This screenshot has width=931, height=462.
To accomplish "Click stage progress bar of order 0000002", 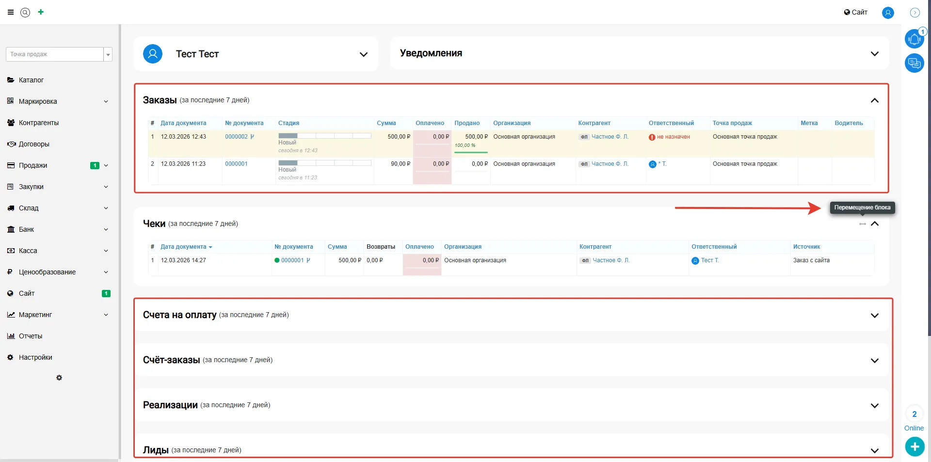I will pos(324,136).
